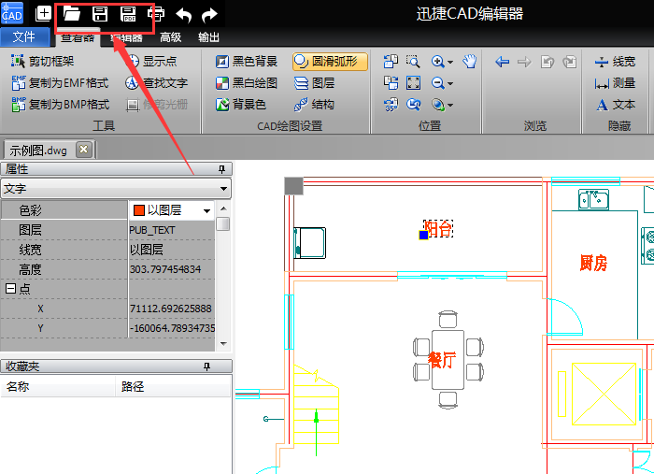
Task: Toggle 黑白绘图 black-and-white drawing mode
Action: [x=247, y=83]
